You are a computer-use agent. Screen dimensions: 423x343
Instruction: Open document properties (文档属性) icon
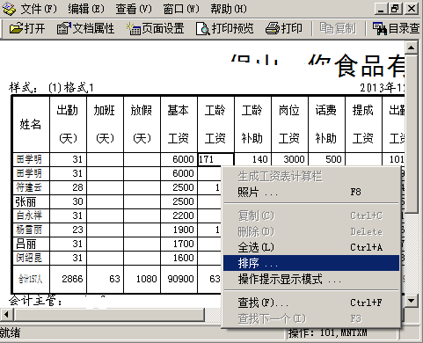(x=63, y=29)
